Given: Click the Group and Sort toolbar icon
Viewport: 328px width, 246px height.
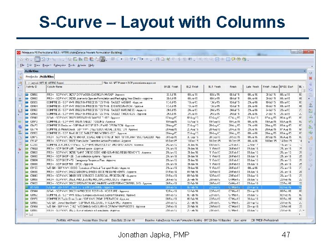Looking at the screenshot, I should click(x=139, y=59).
